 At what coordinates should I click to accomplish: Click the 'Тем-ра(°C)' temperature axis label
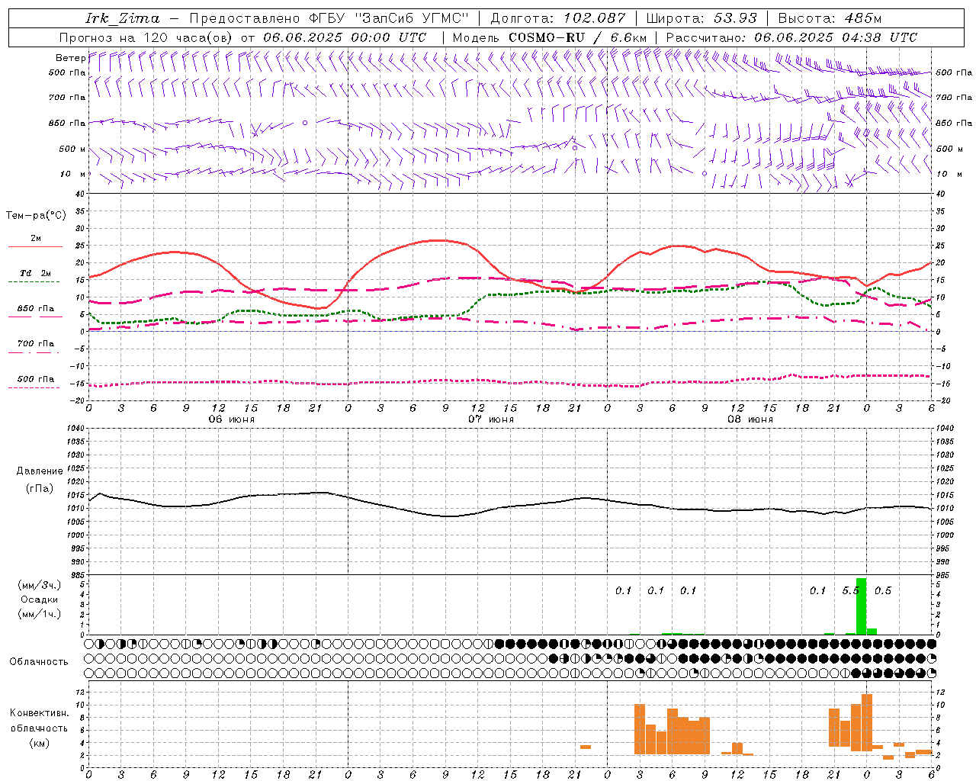coord(36,216)
